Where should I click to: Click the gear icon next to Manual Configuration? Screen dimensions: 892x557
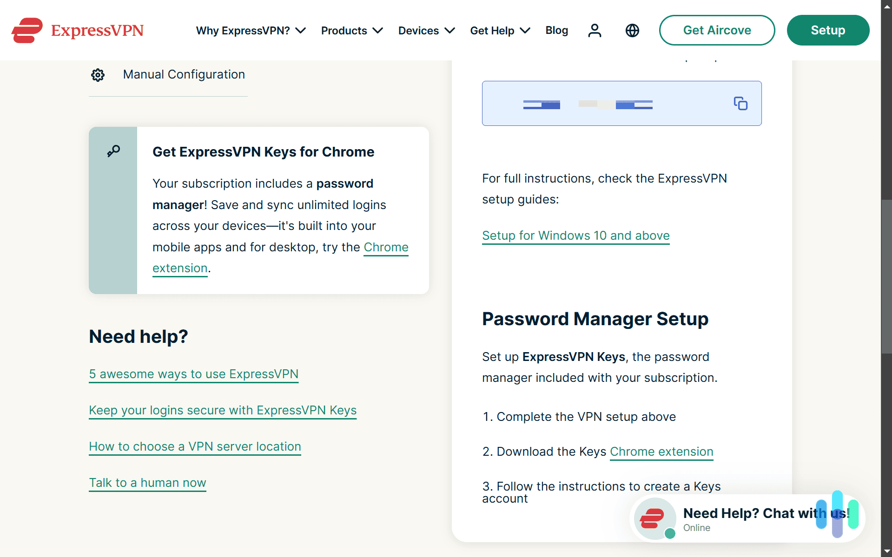pos(98,75)
